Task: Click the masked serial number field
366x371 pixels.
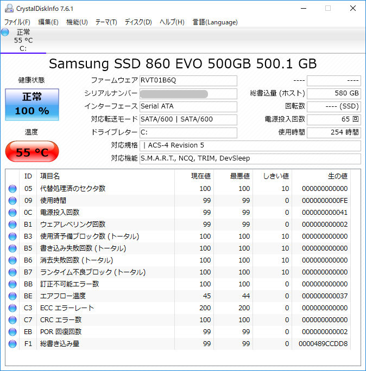Action: click(x=188, y=94)
